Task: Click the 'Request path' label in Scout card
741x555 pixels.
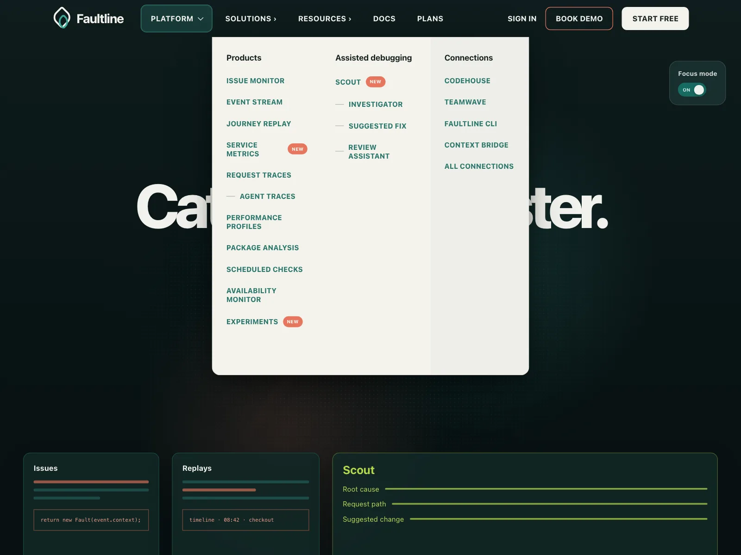Action: pos(364,504)
